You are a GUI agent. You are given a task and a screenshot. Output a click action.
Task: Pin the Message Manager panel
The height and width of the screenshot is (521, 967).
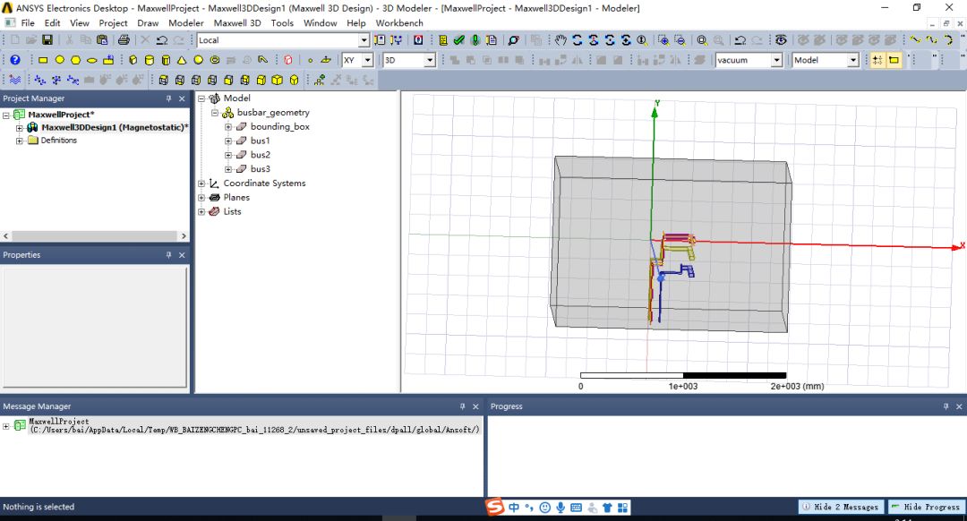click(x=463, y=406)
